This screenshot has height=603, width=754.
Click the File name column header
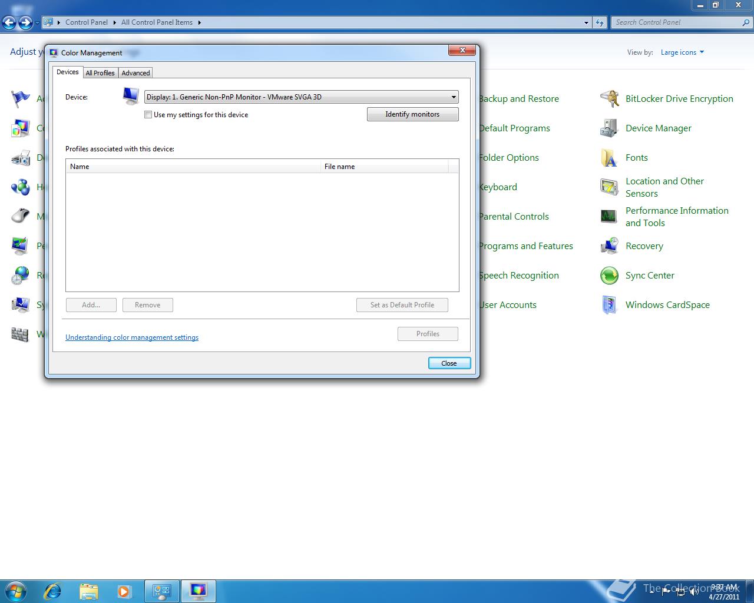[x=384, y=167]
